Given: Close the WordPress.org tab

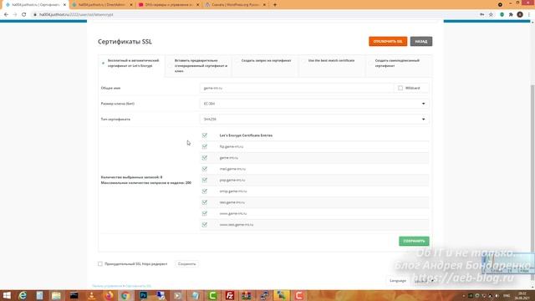Looking at the screenshot, I should tap(264, 5).
